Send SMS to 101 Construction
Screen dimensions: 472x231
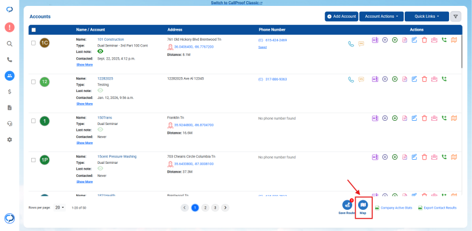pyautogui.click(x=361, y=44)
